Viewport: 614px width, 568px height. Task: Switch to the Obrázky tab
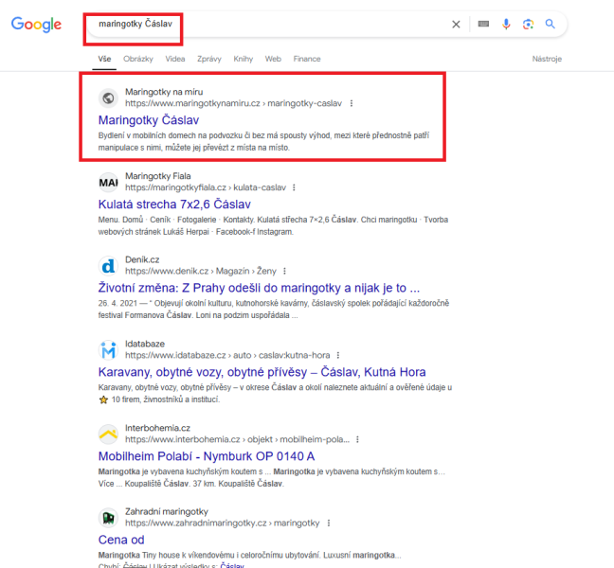coord(138,59)
